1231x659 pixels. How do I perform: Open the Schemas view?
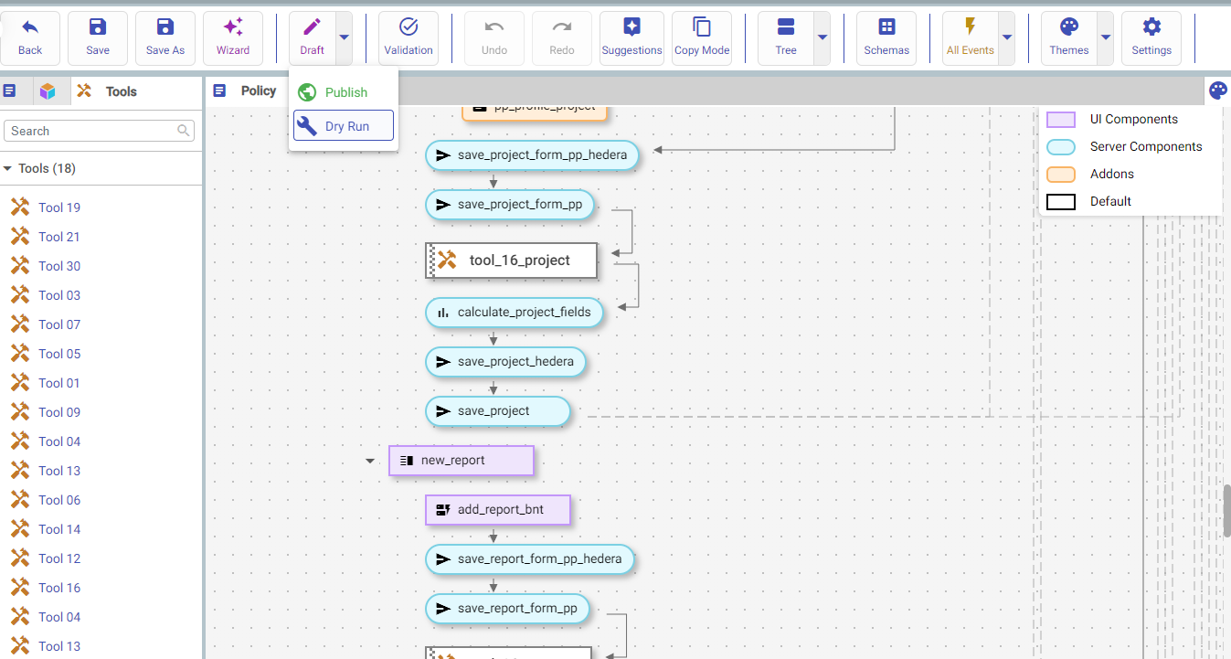pos(886,38)
